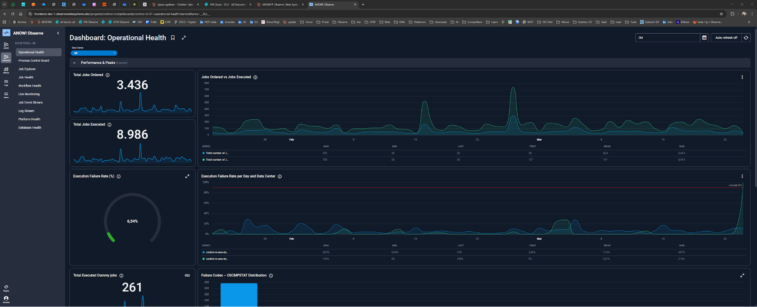Click the refresh icon next to Auto refresh
The image size is (757, 307).
[746, 38]
